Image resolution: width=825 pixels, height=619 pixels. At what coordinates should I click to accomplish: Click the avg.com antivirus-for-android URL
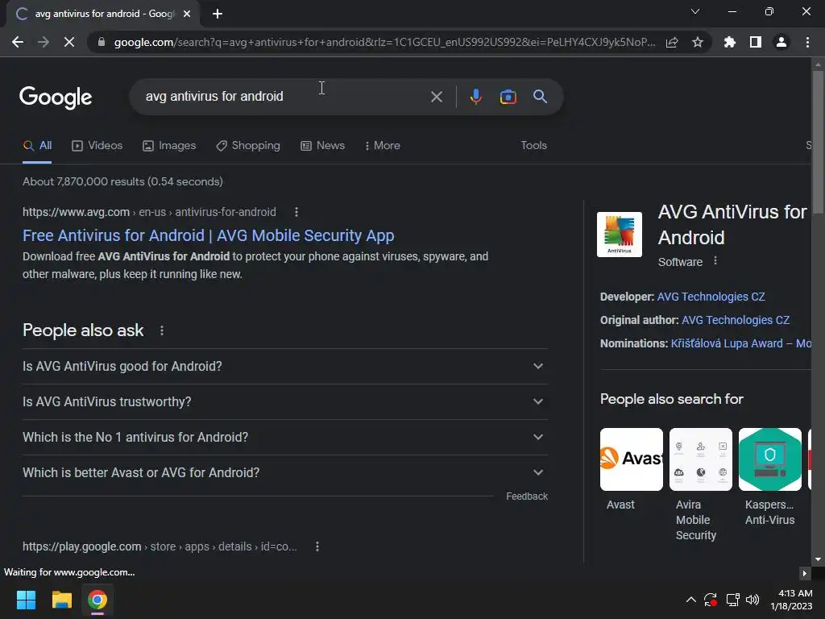[149, 212]
